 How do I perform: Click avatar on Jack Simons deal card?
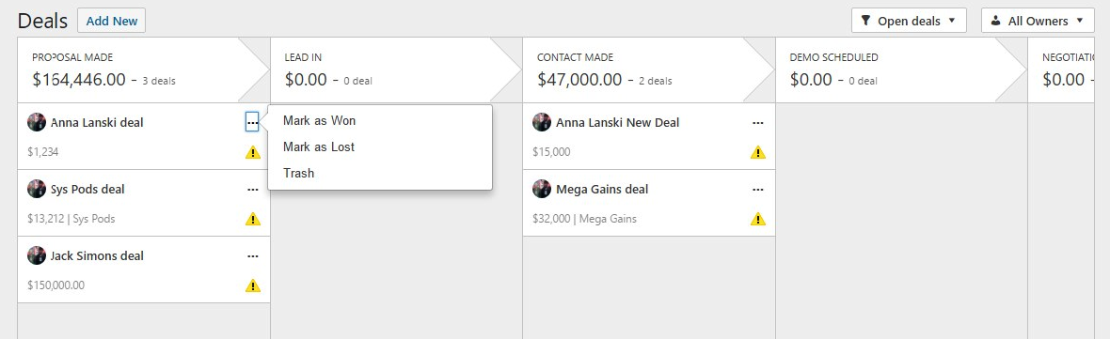click(x=37, y=255)
